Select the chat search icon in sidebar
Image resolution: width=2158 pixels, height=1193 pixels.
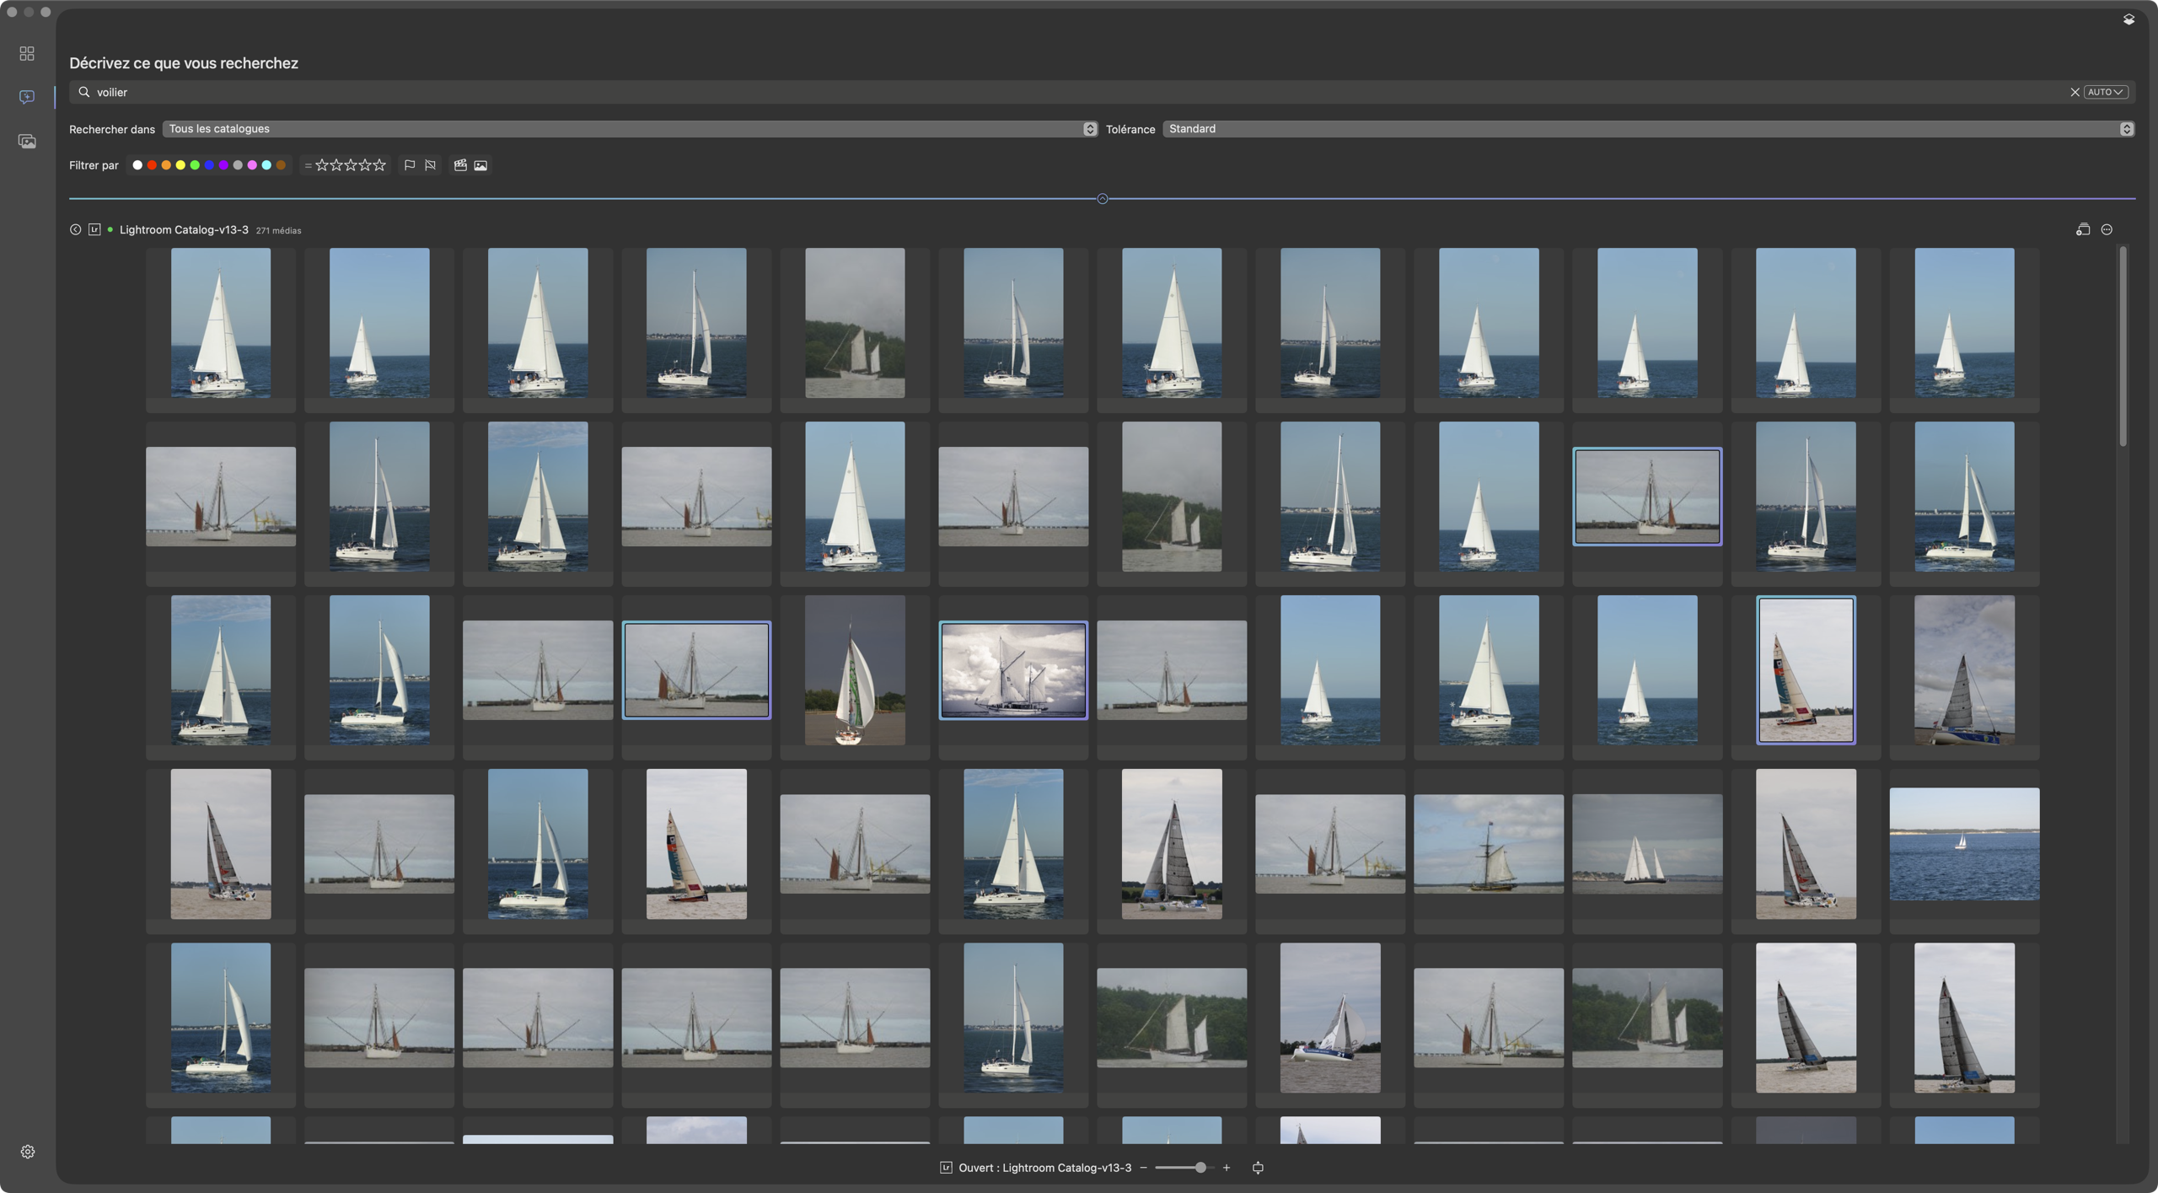[27, 97]
